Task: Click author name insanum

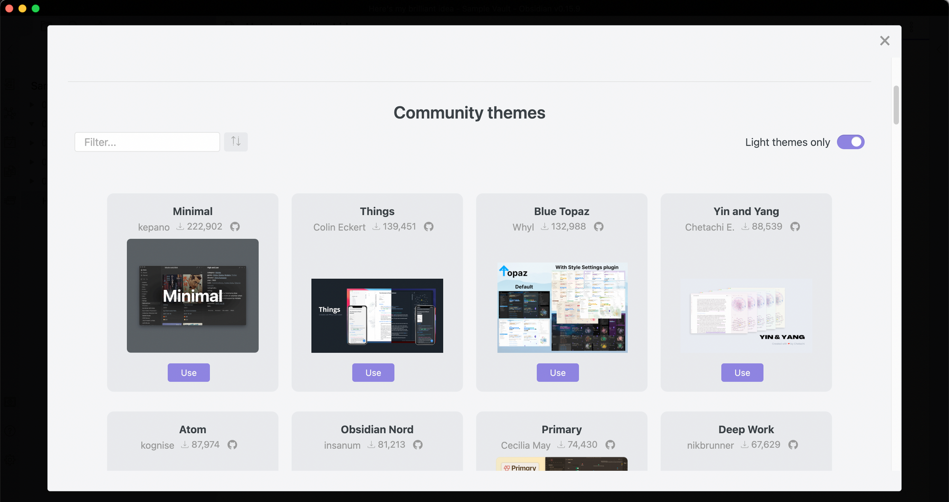Action: pos(342,445)
